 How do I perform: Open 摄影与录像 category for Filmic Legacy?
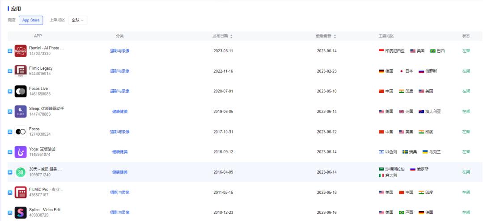point(120,71)
